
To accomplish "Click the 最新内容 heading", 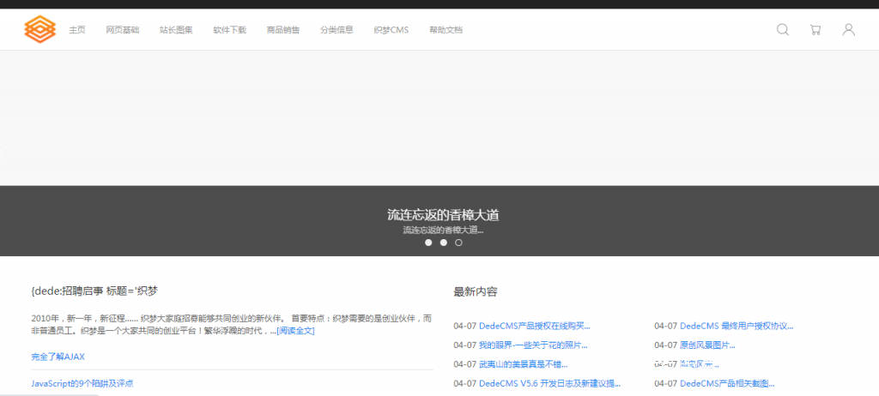I will (x=476, y=291).
